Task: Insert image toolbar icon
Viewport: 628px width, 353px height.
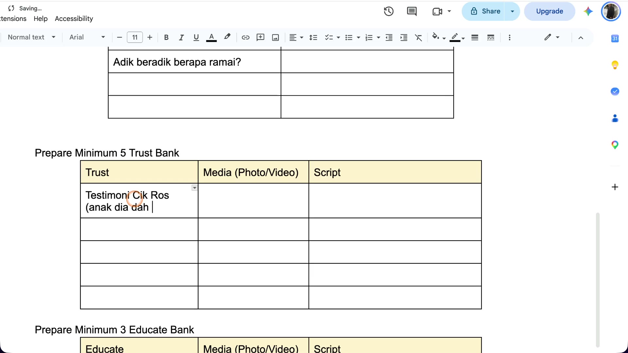Action: pyautogui.click(x=275, y=38)
